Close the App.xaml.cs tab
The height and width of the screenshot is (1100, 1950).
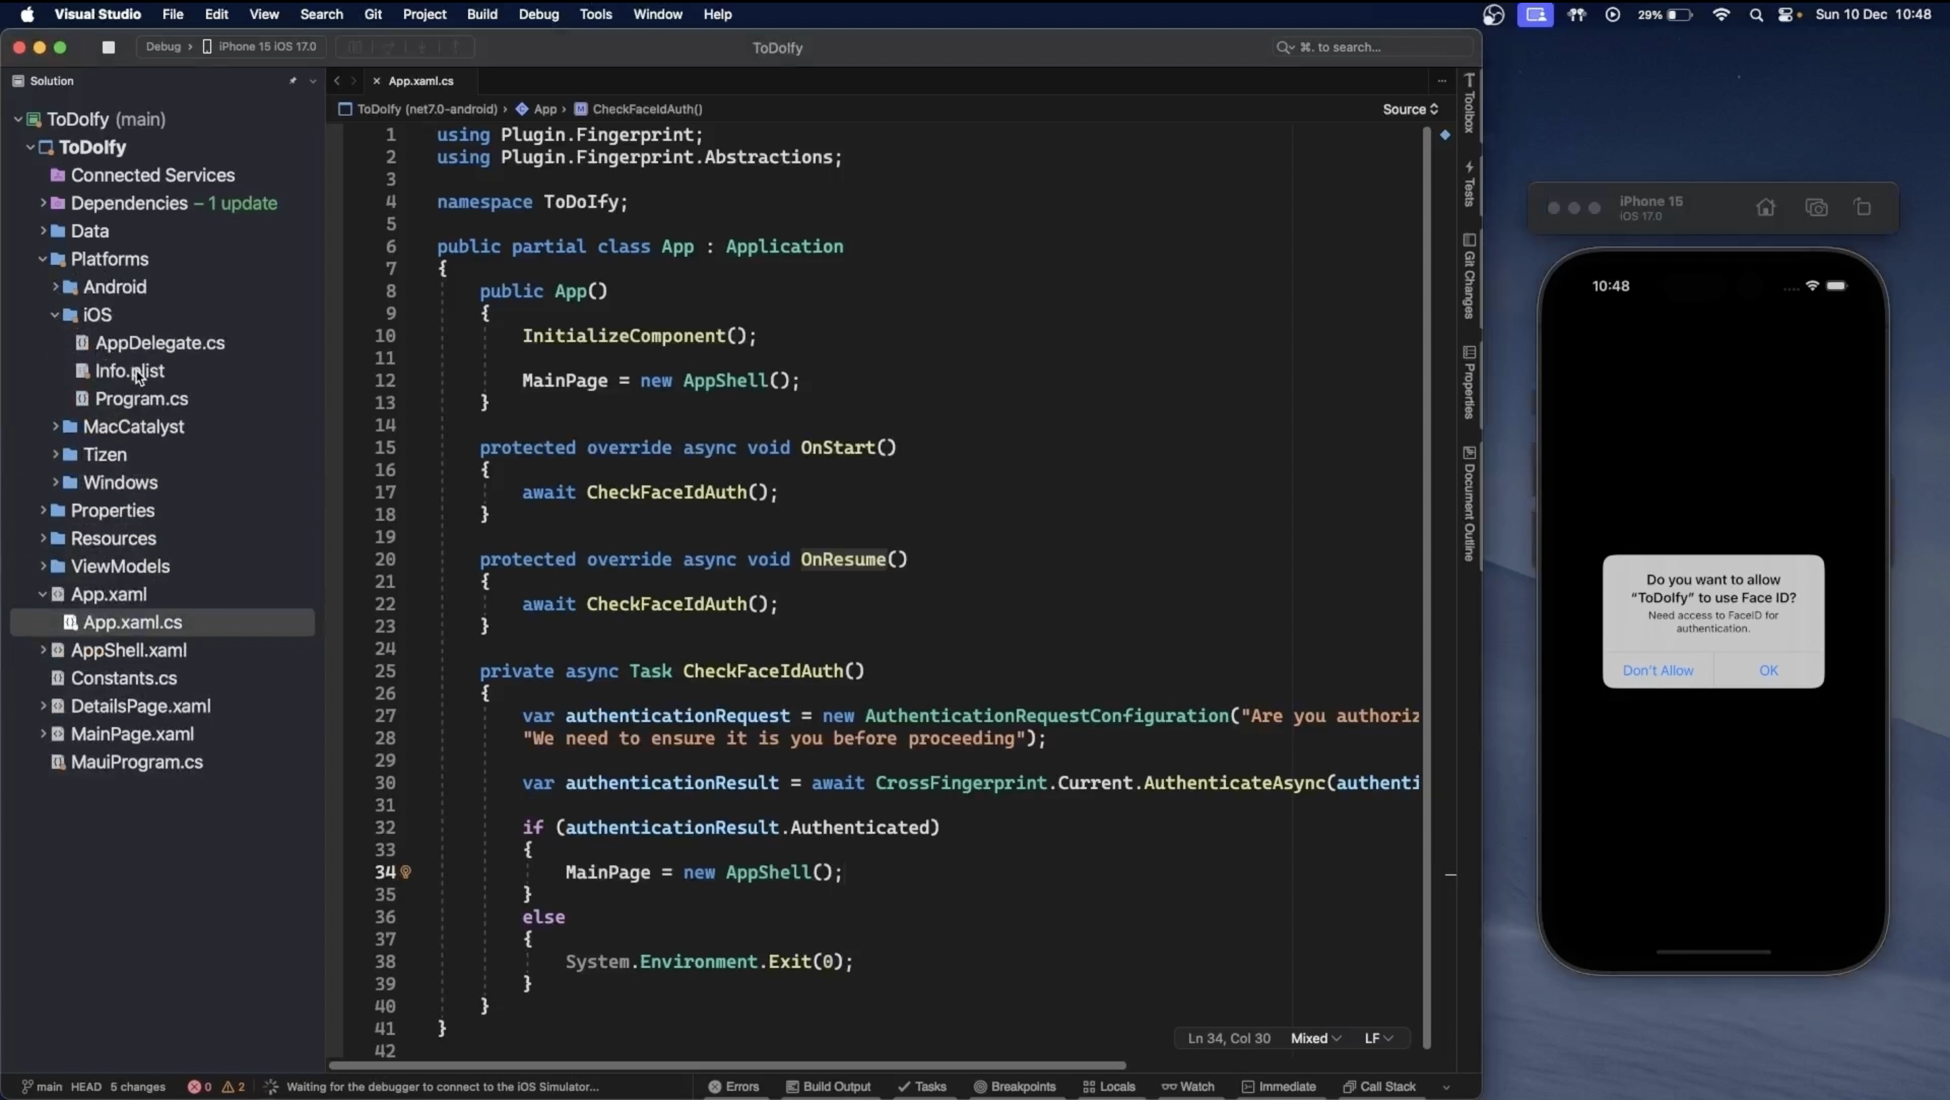[376, 80]
